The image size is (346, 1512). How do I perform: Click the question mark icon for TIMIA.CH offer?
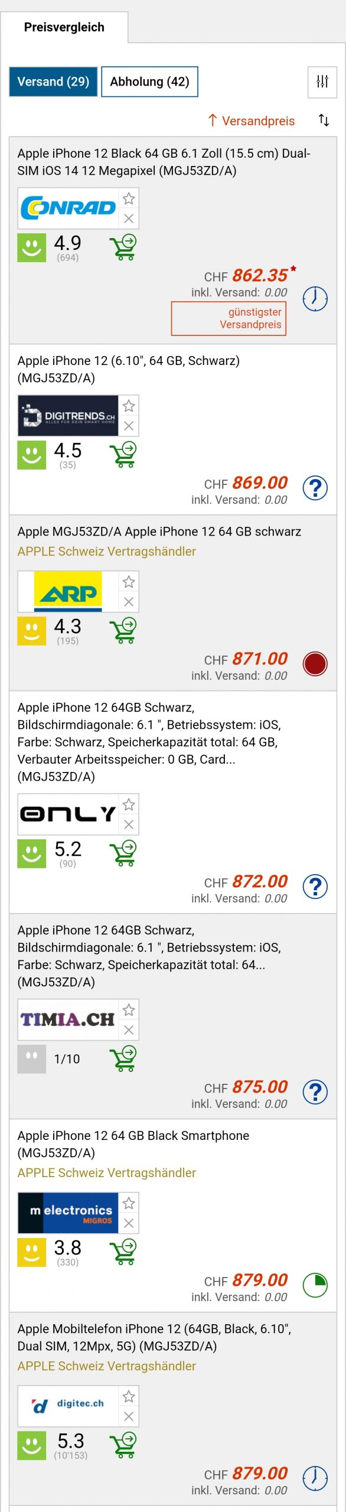315,1091
